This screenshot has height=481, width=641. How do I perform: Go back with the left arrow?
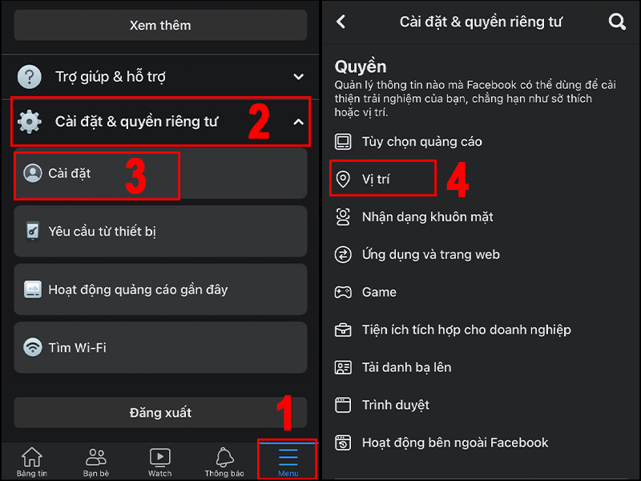(x=341, y=22)
